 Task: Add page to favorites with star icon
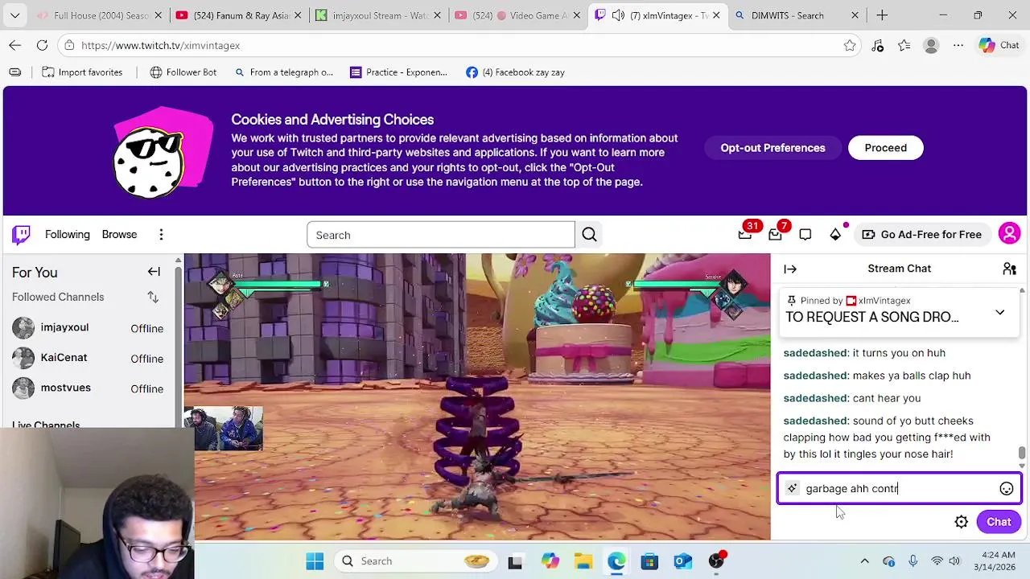(850, 46)
